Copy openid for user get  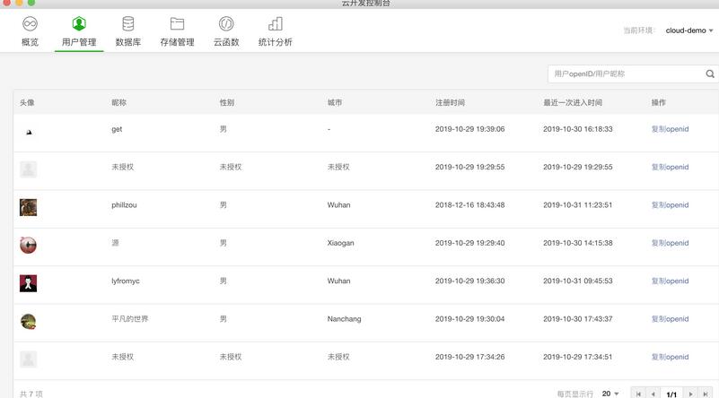click(x=670, y=129)
